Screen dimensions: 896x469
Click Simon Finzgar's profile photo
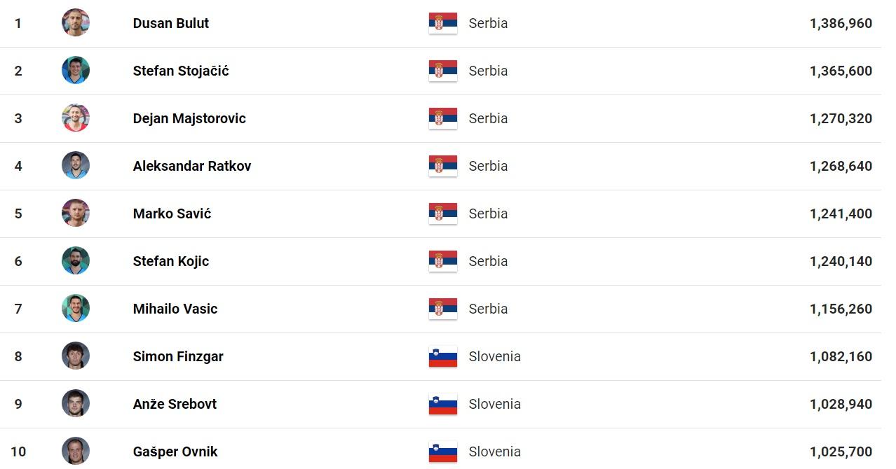pos(76,356)
